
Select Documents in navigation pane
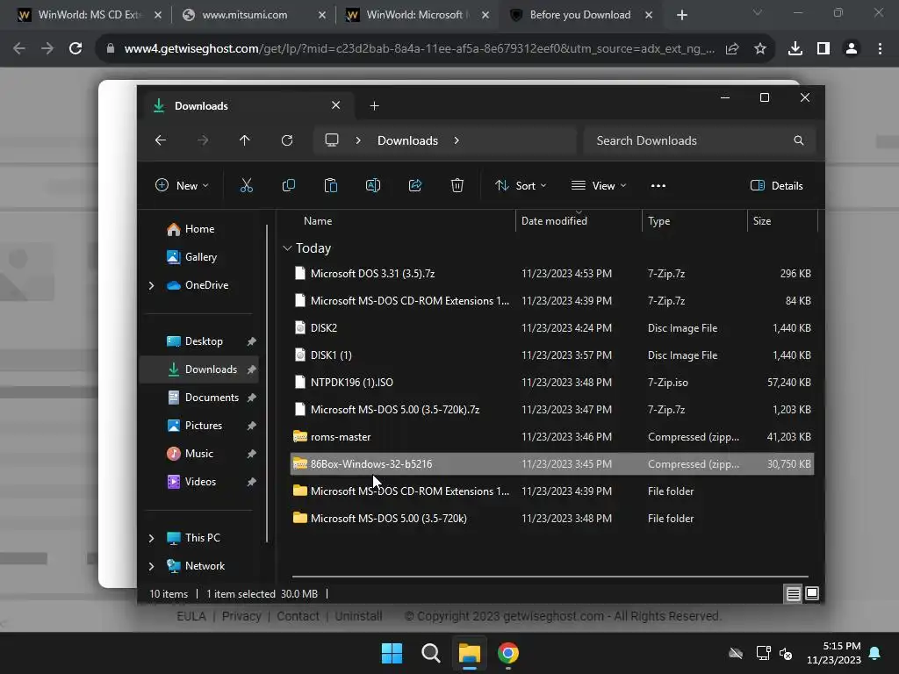click(199, 398)
